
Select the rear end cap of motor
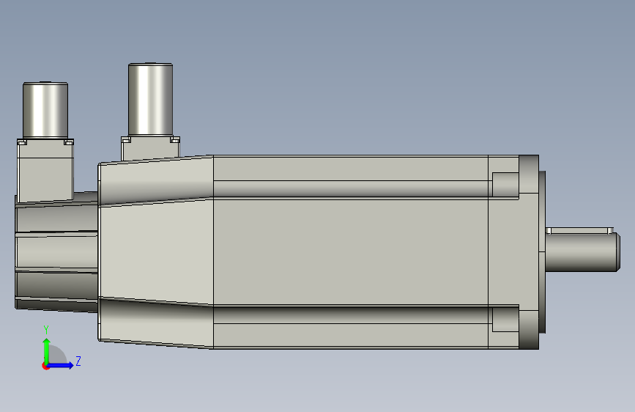tap(56, 252)
